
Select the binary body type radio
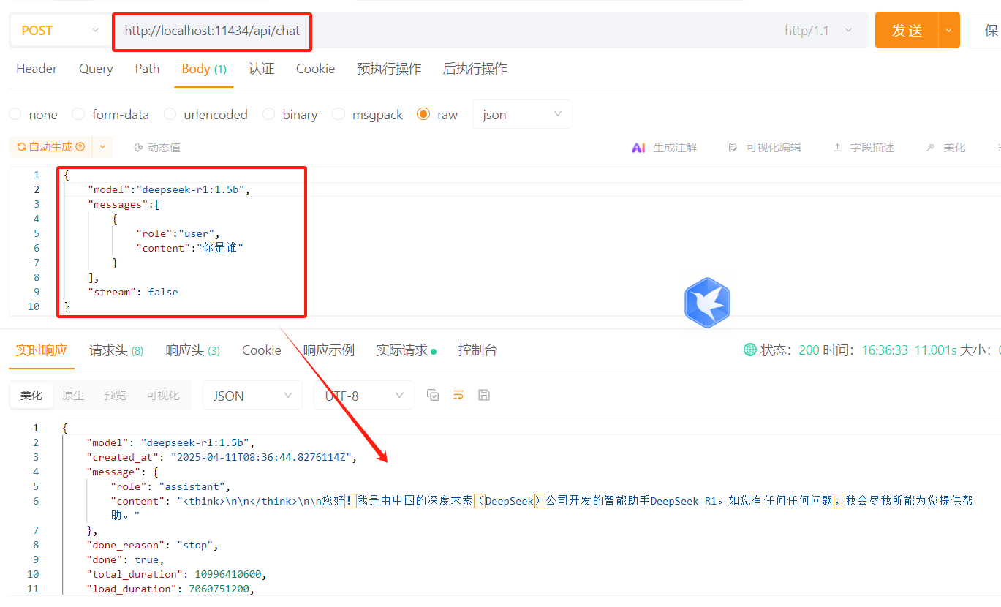[268, 114]
